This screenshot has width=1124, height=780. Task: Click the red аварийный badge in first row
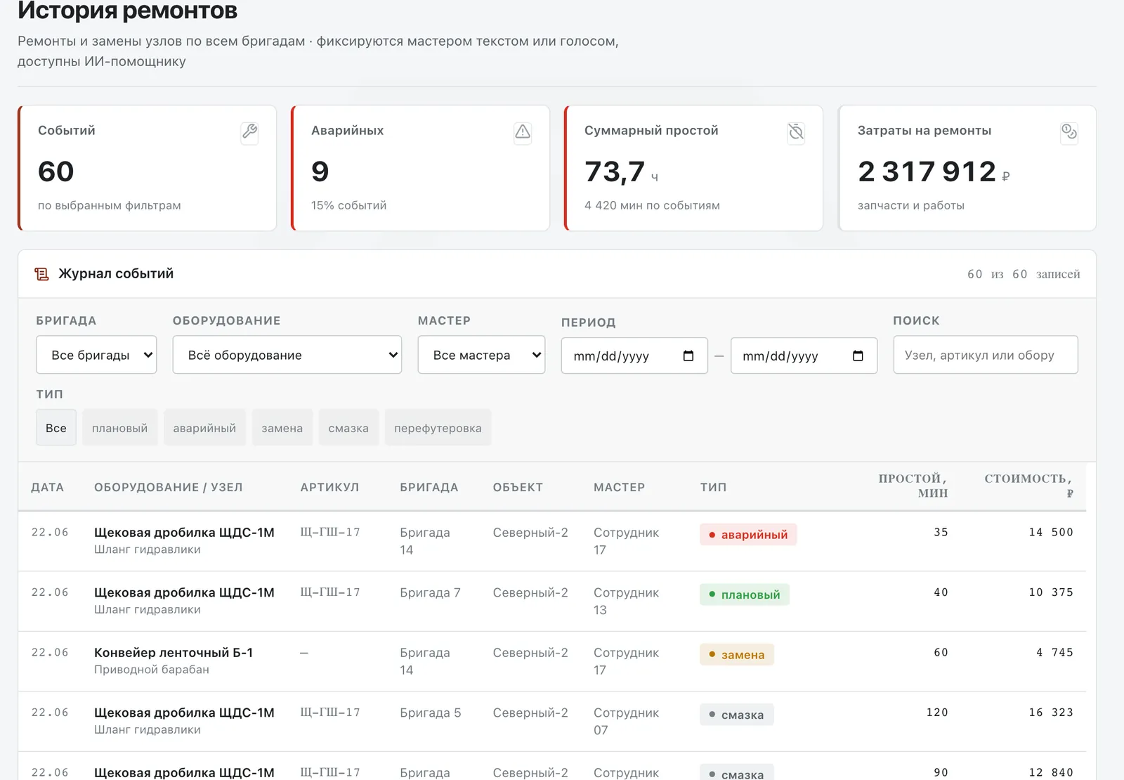tap(748, 535)
